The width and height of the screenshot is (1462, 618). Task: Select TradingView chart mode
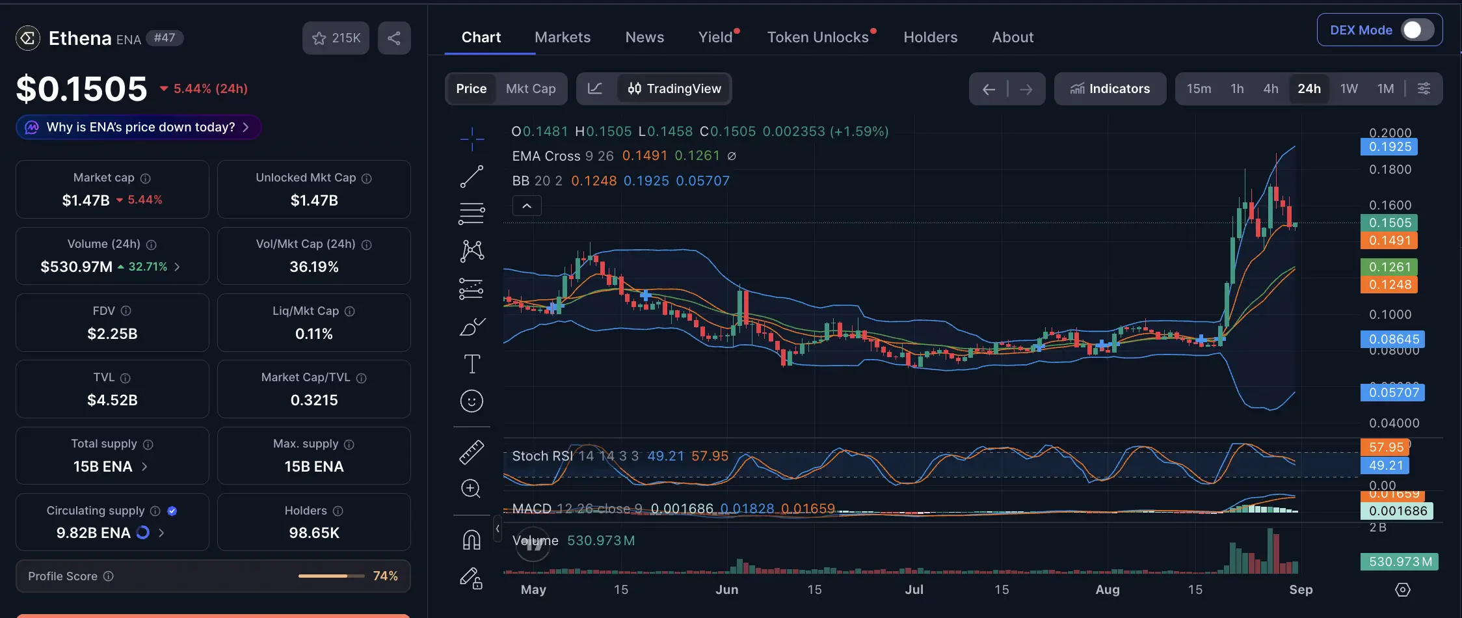click(x=674, y=88)
